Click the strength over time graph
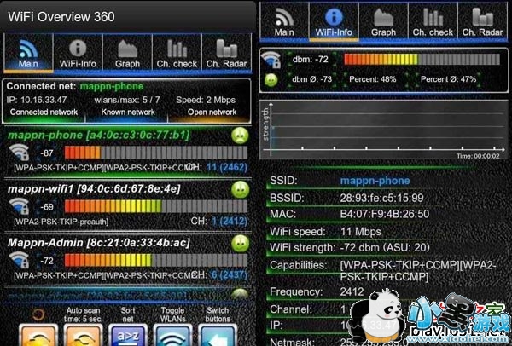The image size is (512, 346). [x=384, y=130]
